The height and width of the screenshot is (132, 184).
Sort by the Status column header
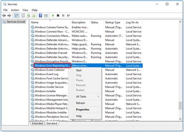point(97,22)
